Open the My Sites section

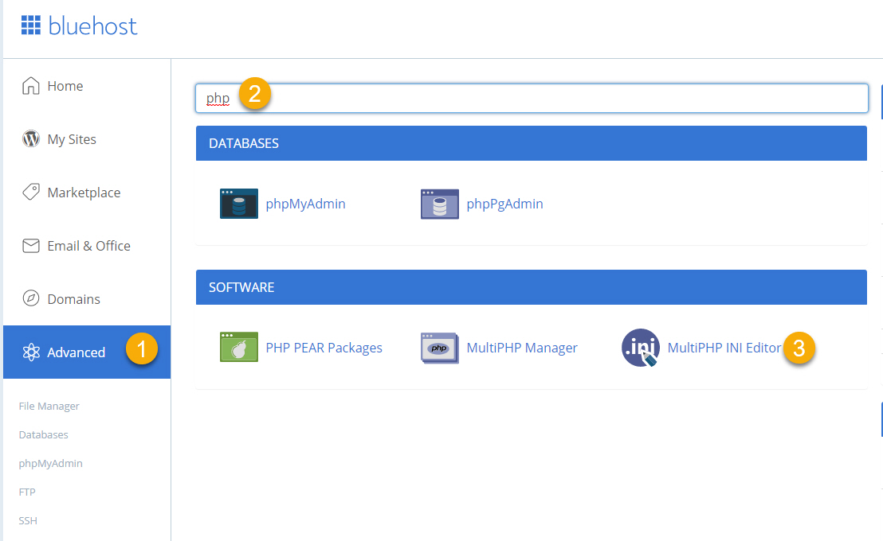click(72, 139)
